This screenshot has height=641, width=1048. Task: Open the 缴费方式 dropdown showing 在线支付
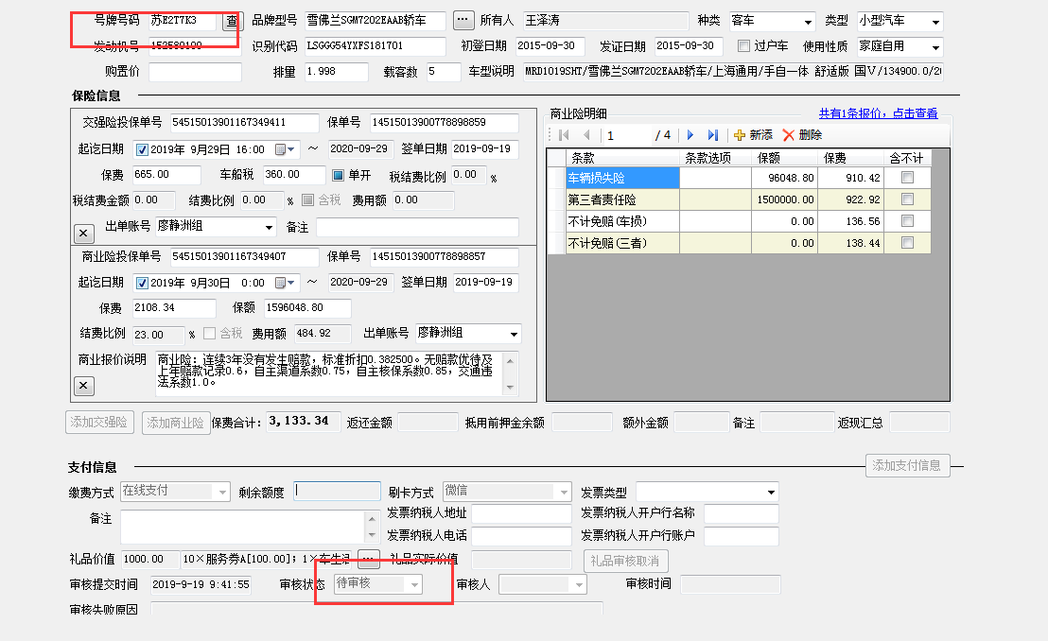[222, 492]
